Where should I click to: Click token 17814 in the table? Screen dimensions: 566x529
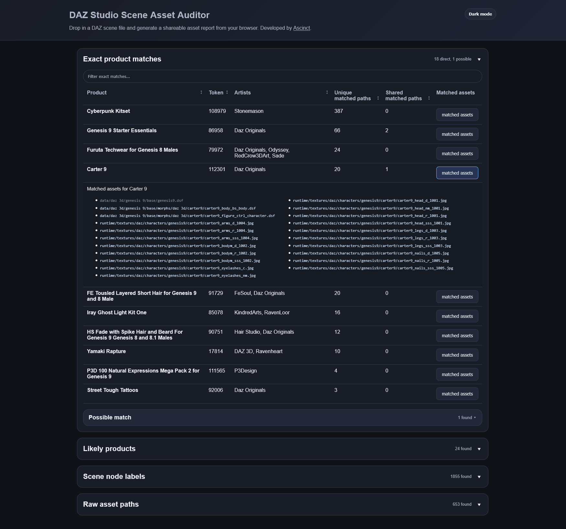click(216, 351)
